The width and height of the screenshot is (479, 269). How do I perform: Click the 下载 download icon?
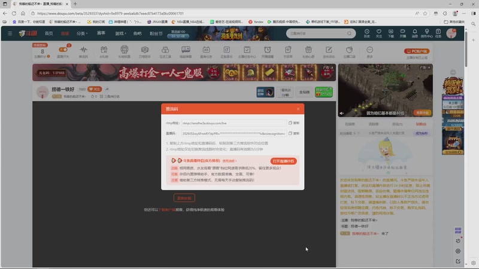391,33
